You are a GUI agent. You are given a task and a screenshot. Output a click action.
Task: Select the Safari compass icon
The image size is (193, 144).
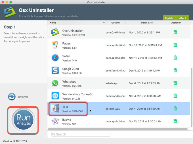(x=55, y=57)
